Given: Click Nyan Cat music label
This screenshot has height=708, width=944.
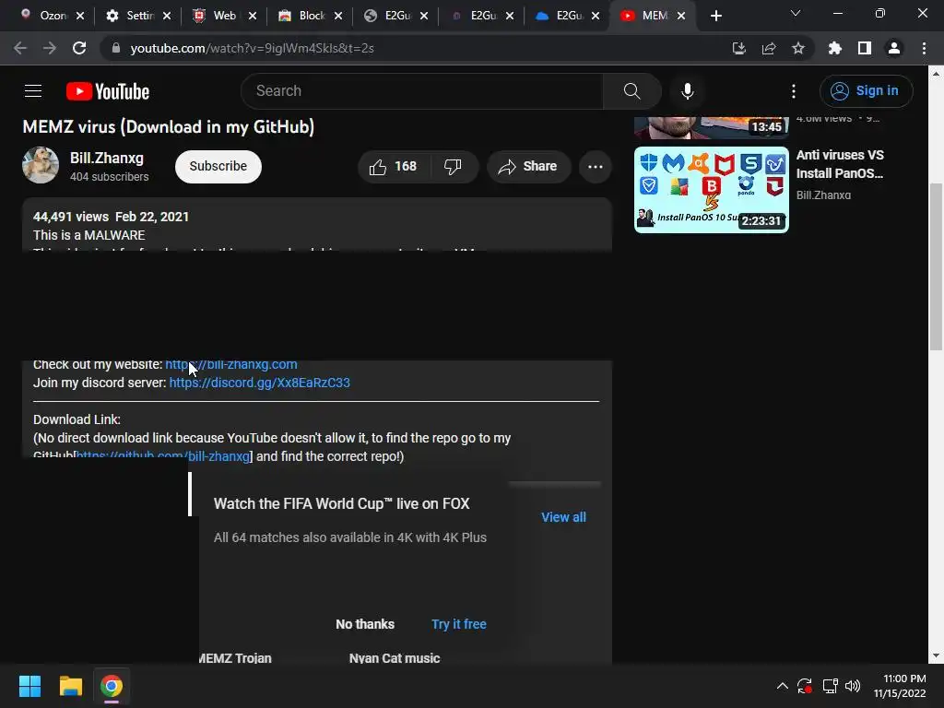Looking at the screenshot, I should pos(395,658).
